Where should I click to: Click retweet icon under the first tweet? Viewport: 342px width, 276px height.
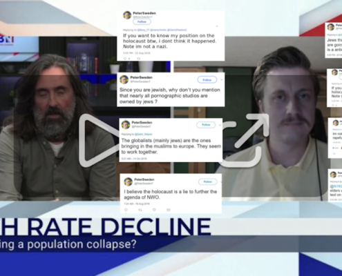139,59
